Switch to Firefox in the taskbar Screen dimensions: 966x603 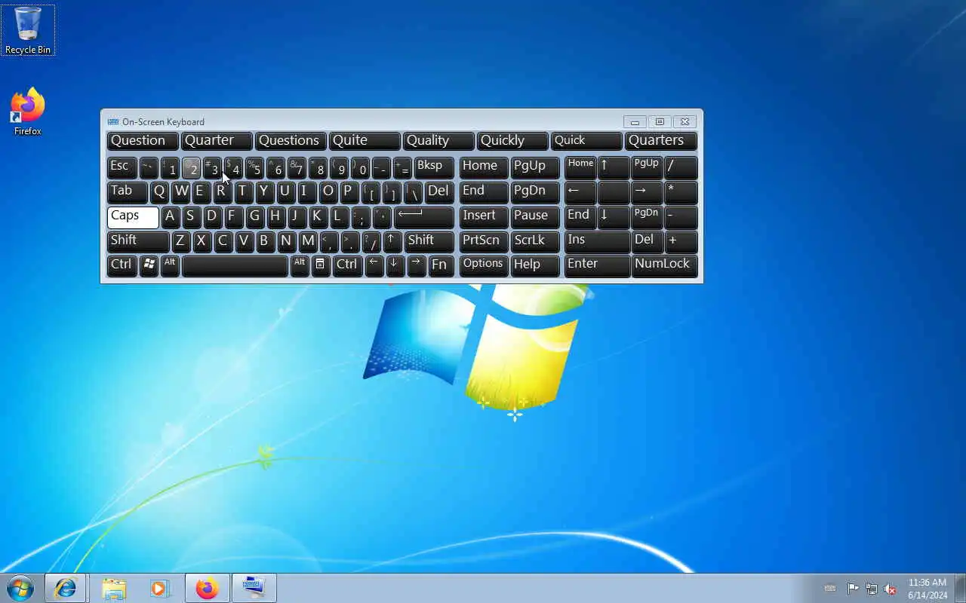point(207,588)
